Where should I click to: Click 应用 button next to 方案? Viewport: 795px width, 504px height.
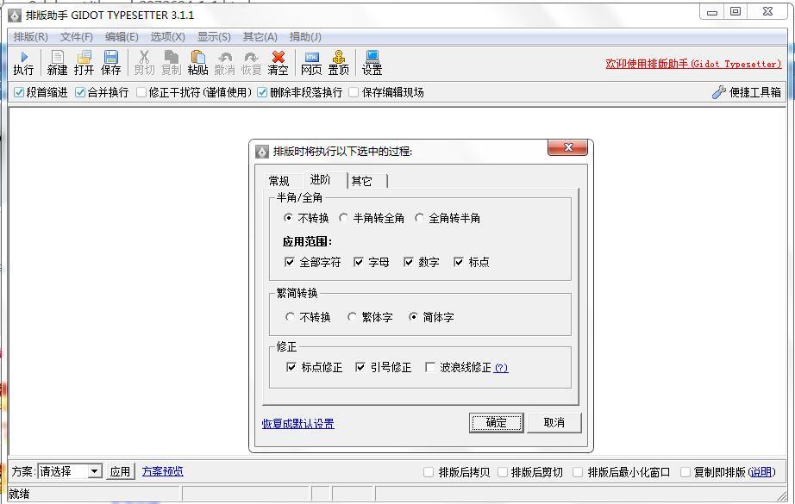pyautogui.click(x=120, y=471)
